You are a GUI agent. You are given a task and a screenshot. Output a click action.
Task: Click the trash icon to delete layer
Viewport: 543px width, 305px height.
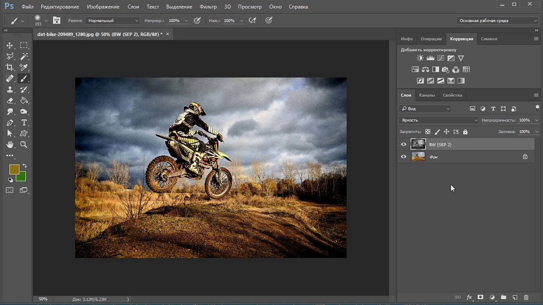526,297
